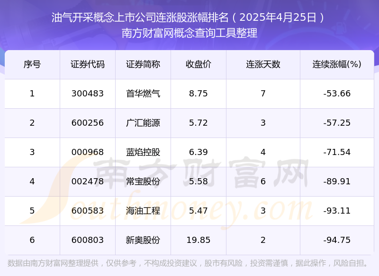
Task: Click the value -71.54
Action: [337, 152]
